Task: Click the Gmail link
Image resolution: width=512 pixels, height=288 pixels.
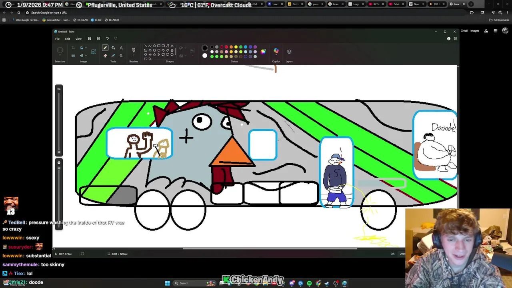Action: pos(464,31)
